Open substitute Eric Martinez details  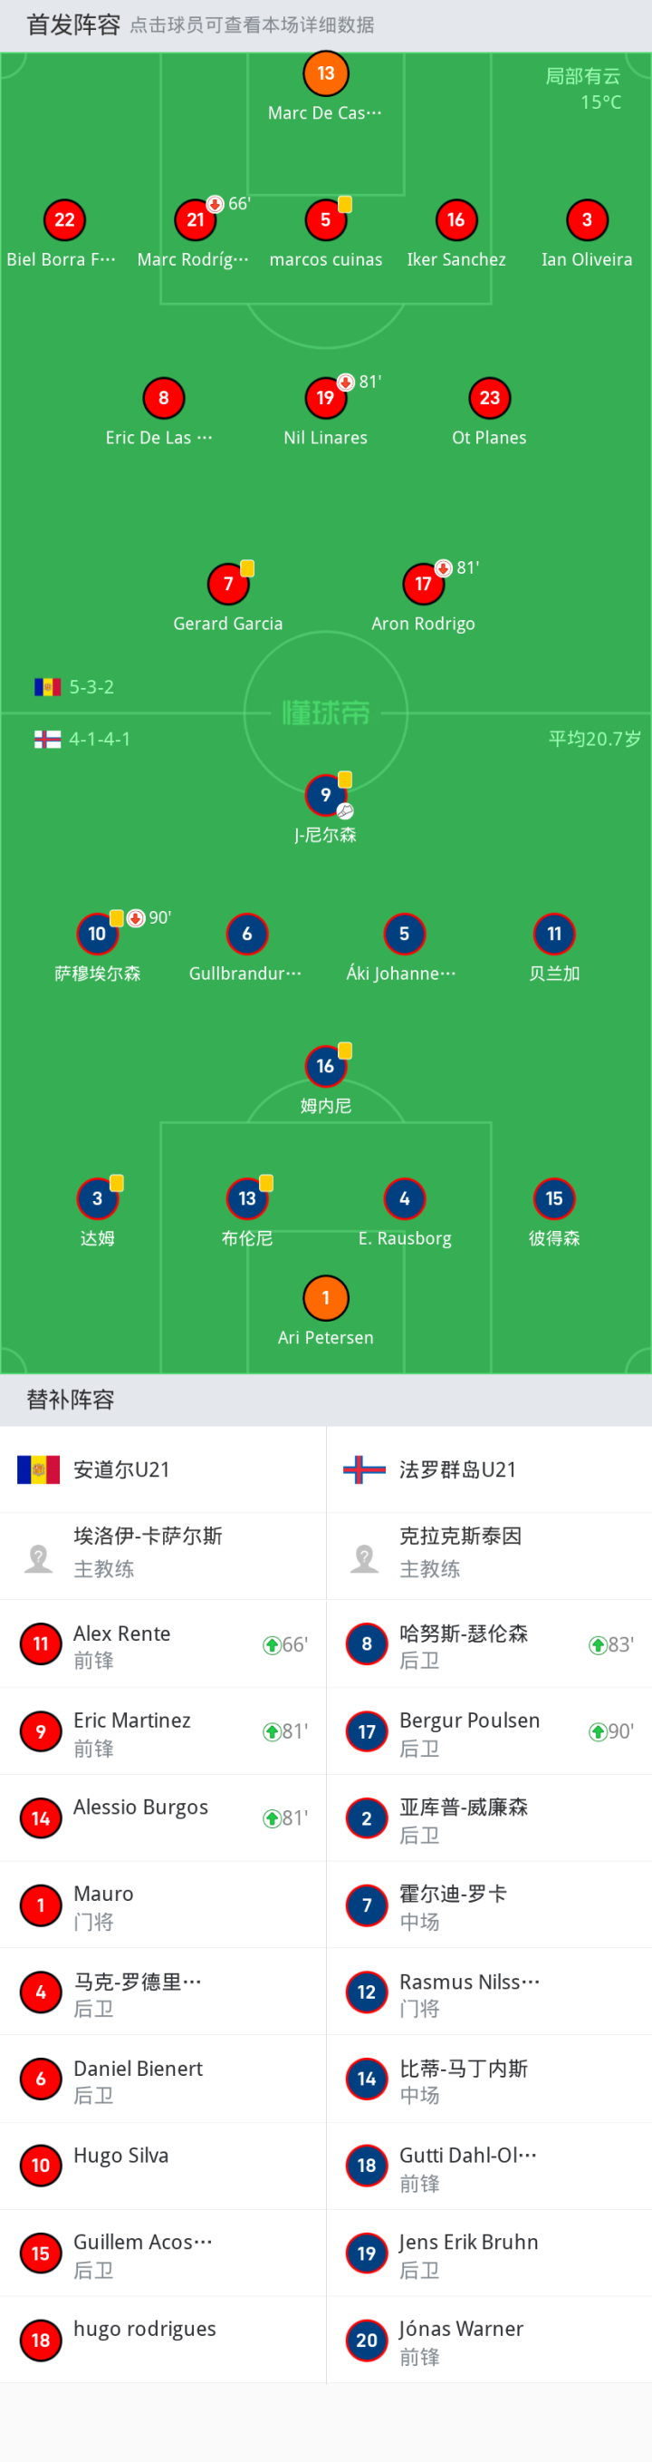pyautogui.click(x=163, y=1730)
